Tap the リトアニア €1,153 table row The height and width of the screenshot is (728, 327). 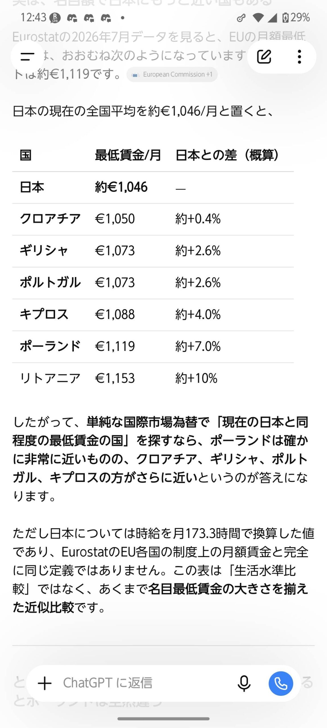(153, 379)
